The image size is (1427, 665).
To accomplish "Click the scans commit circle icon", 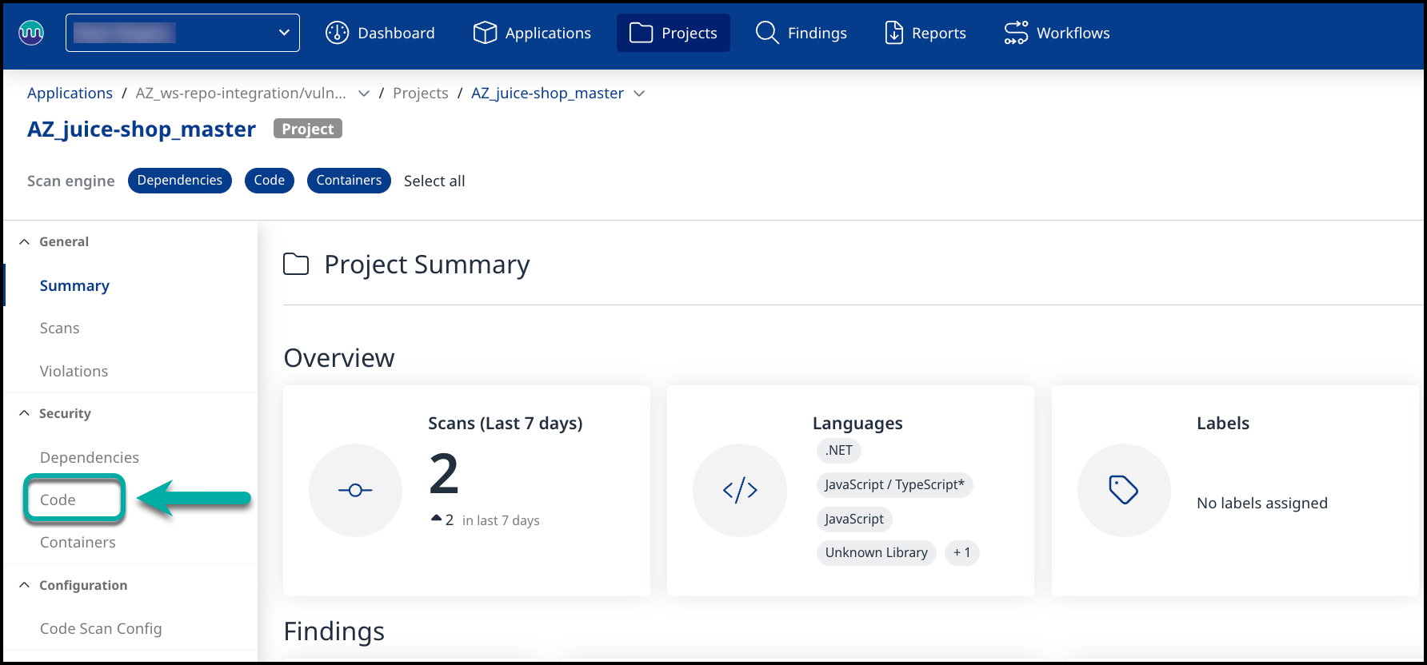I will point(355,490).
